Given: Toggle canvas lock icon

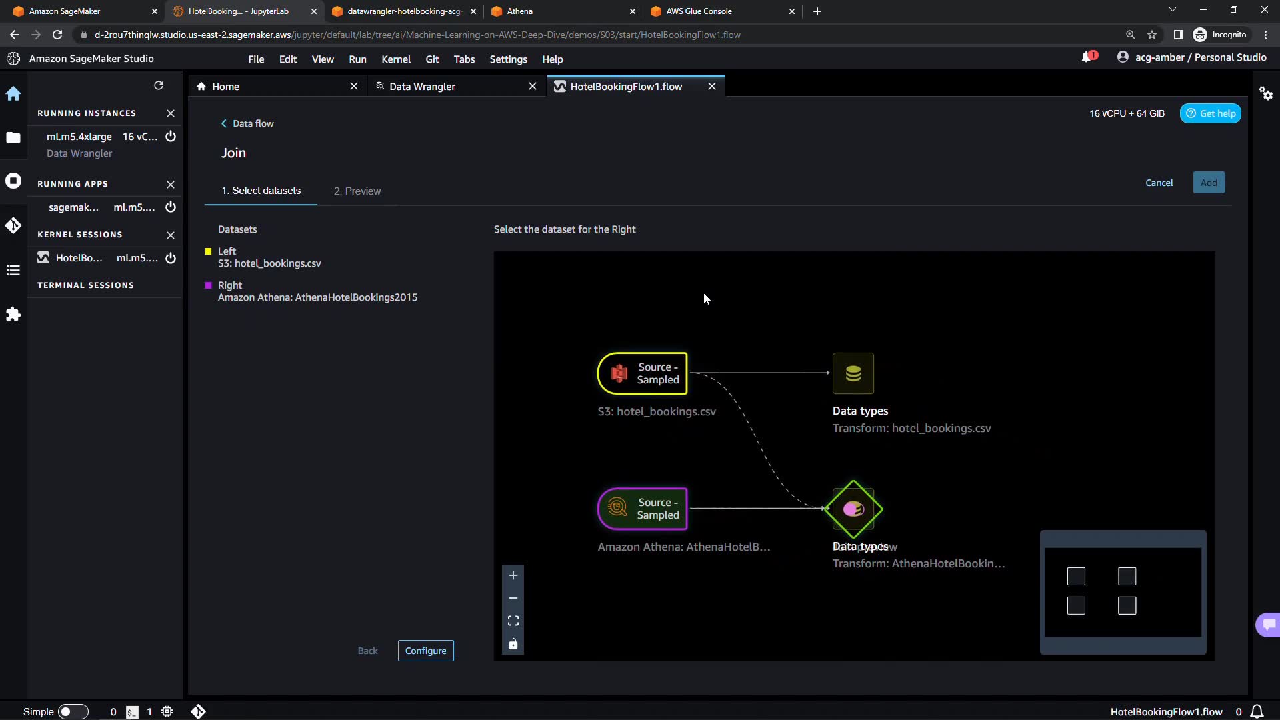Looking at the screenshot, I should [x=513, y=644].
